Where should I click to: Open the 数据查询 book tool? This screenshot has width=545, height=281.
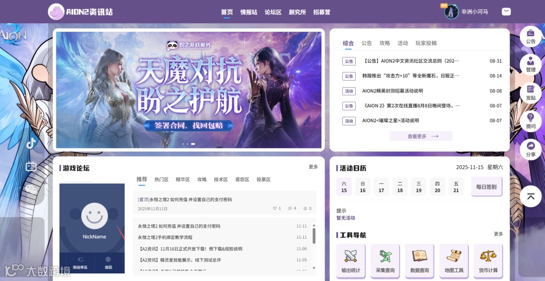pos(419,261)
